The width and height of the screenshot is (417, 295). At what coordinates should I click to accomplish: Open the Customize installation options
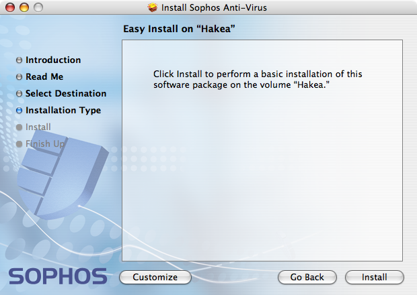[155, 278]
